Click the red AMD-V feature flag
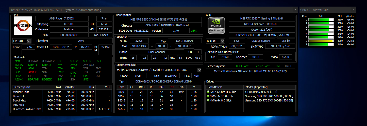 [32, 72]
